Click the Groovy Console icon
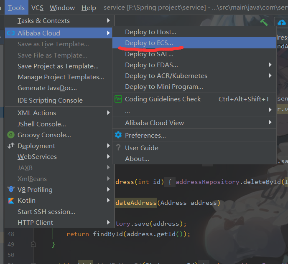The image size is (288, 264). pyautogui.click(x=11, y=135)
